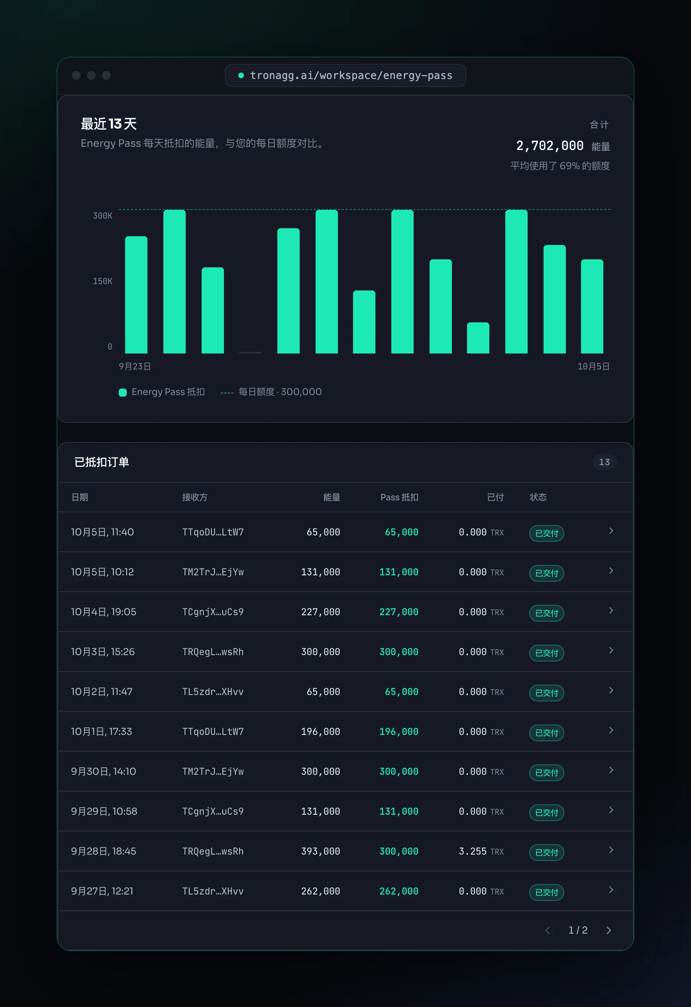Select recipient TM2TrJ…EjYw on 10月5日 10:12 row

213,572
